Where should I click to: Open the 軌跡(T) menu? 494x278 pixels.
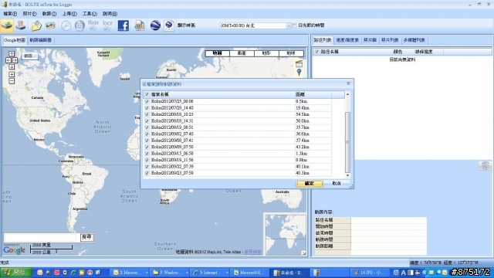pyautogui.click(x=49, y=14)
